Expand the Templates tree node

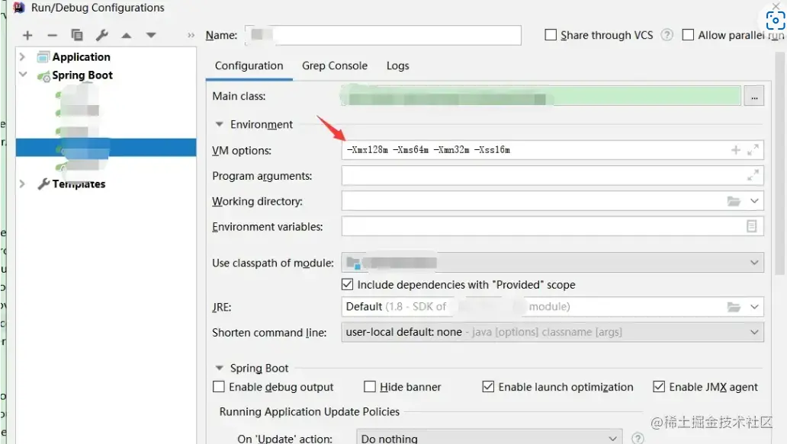tap(22, 184)
